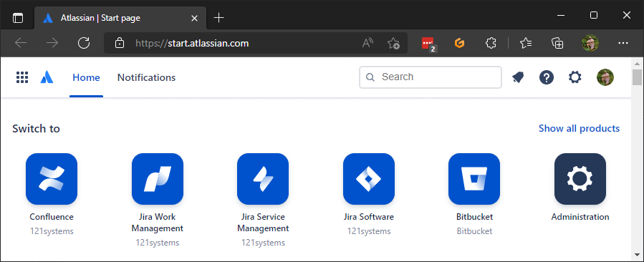Click 121systems under Confluence
Screen dimensions: 644x262
click(x=52, y=231)
